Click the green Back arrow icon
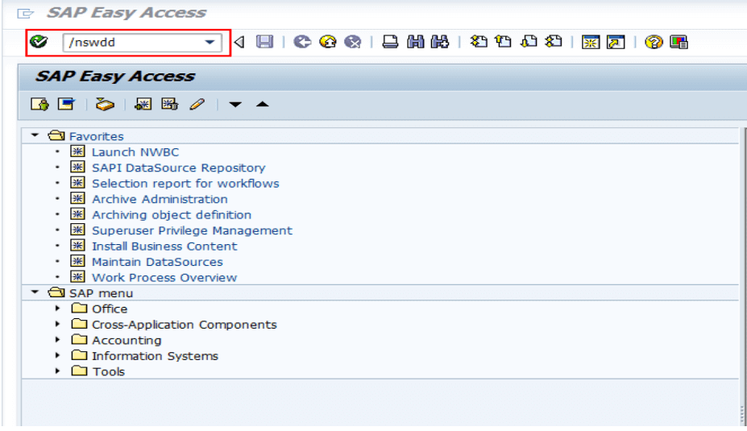Screen dimensions: 747x431 pyautogui.click(x=302, y=42)
